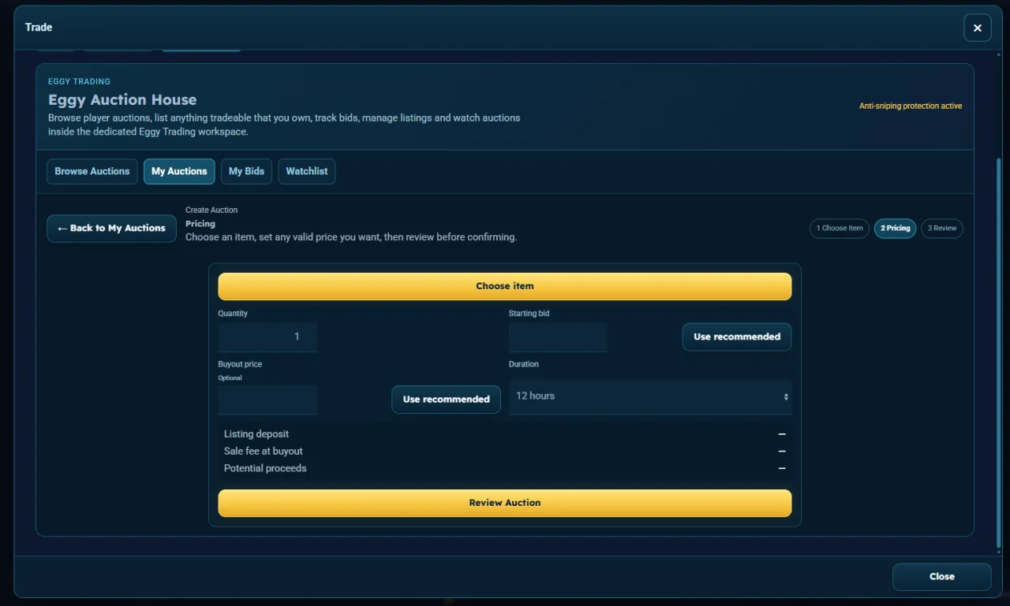
Task: Focus the Quantity input field
Action: pos(267,336)
